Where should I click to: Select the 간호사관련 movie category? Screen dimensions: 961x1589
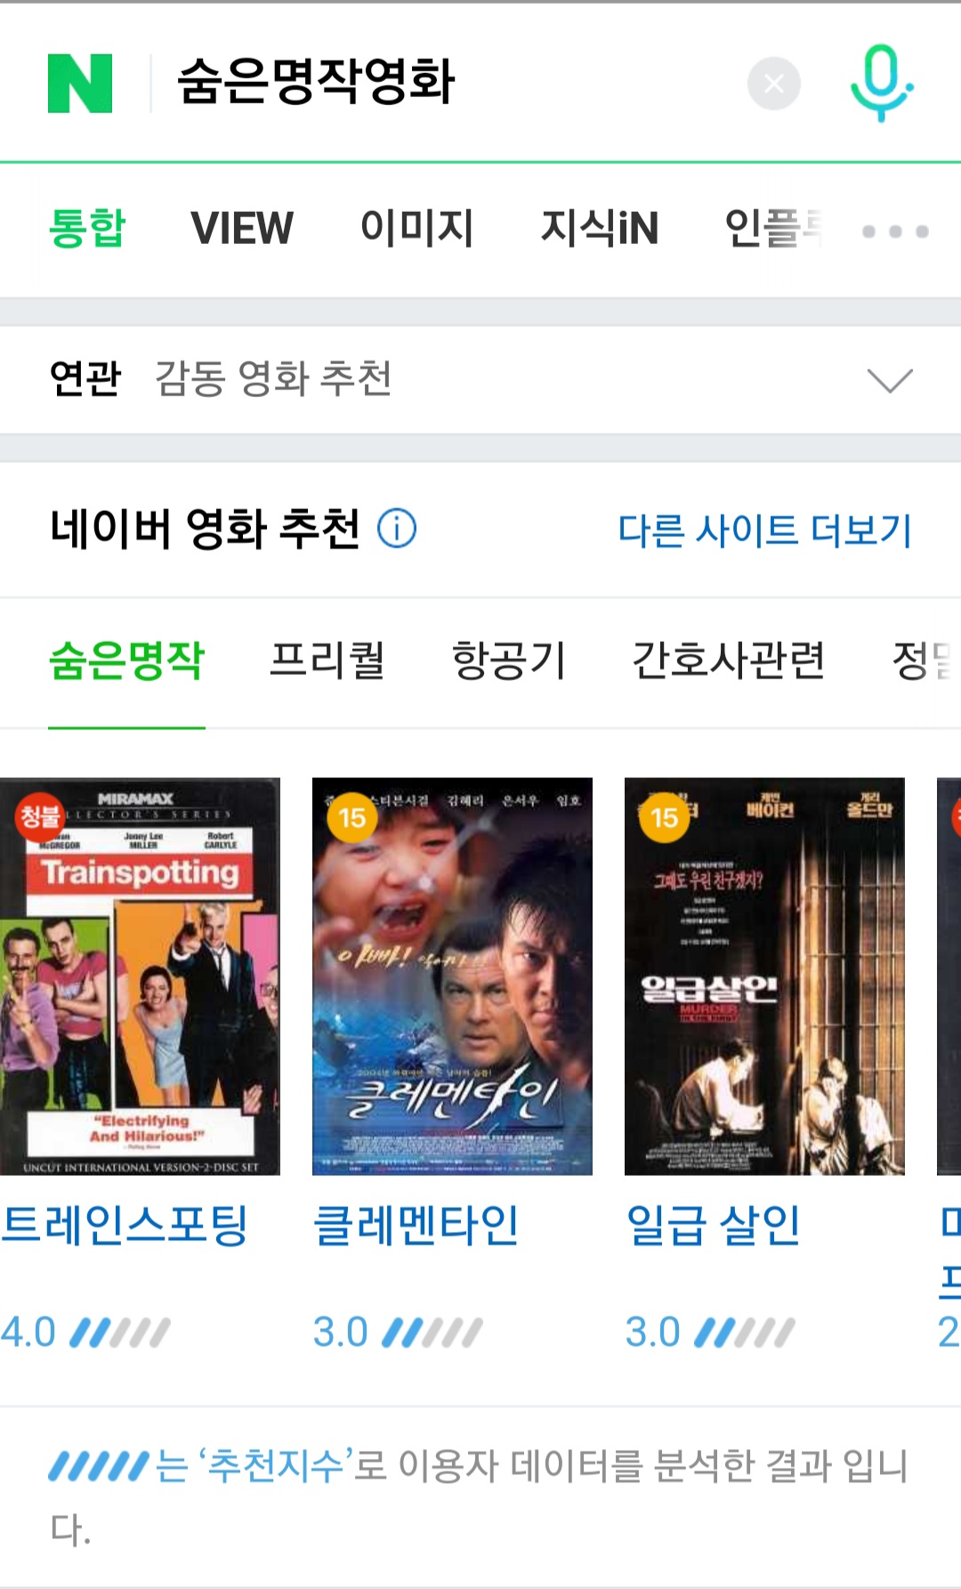coord(729,661)
